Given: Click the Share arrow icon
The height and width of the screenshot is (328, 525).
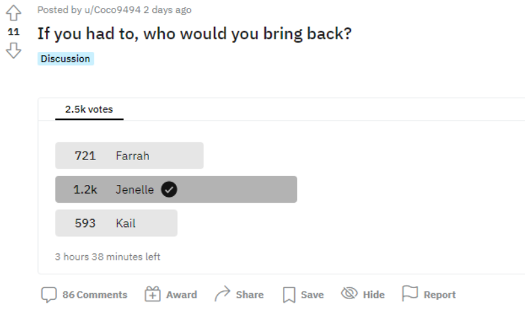Looking at the screenshot, I should click(x=222, y=294).
